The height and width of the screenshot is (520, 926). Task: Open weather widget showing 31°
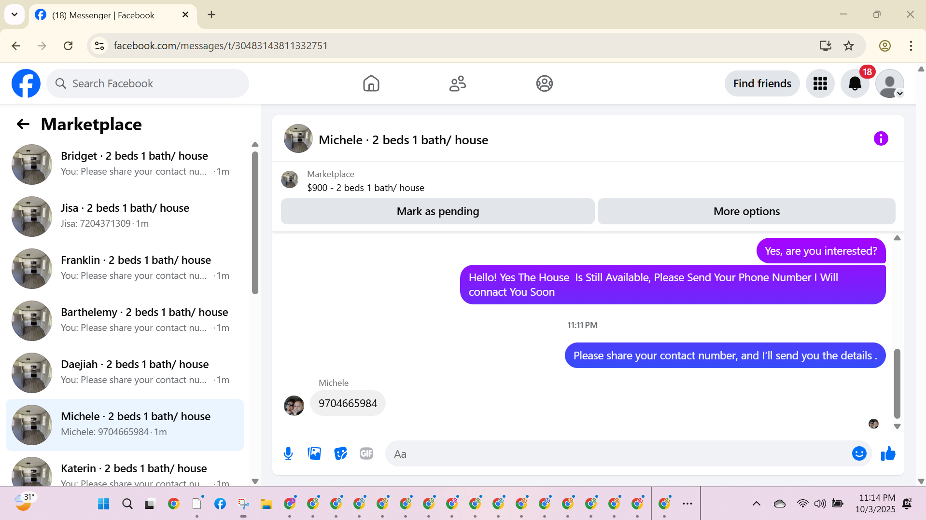pos(24,503)
